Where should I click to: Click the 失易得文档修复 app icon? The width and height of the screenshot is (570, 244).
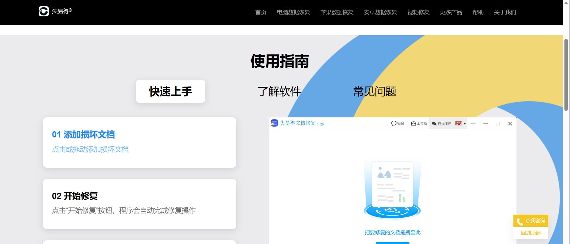[x=274, y=123]
